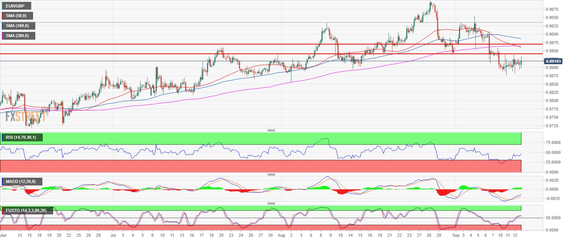Click the divider handle between RSI and MACD
This screenshot has width=569, height=240.
click(271, 174)
